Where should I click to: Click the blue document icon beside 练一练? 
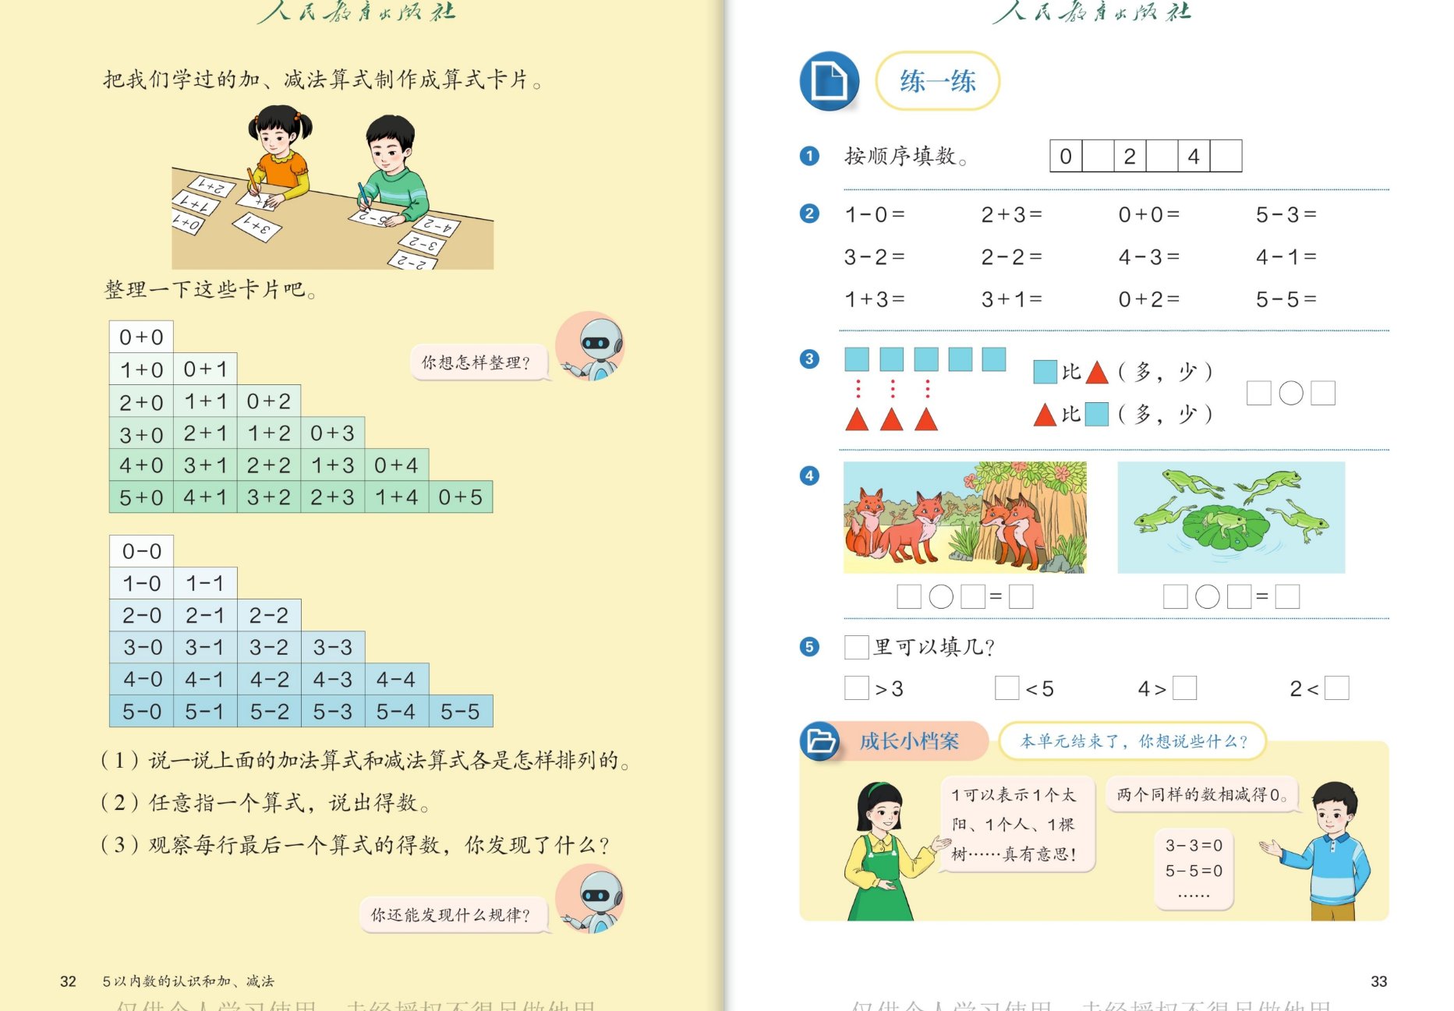point(829,81)
